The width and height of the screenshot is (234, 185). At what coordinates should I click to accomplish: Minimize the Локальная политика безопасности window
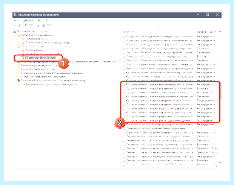click(198, 15)
